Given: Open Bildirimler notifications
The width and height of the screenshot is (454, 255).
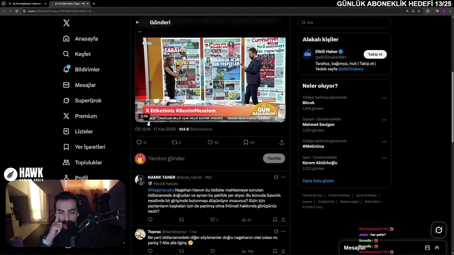Looking at the screenshot, I should coord(82,69).
